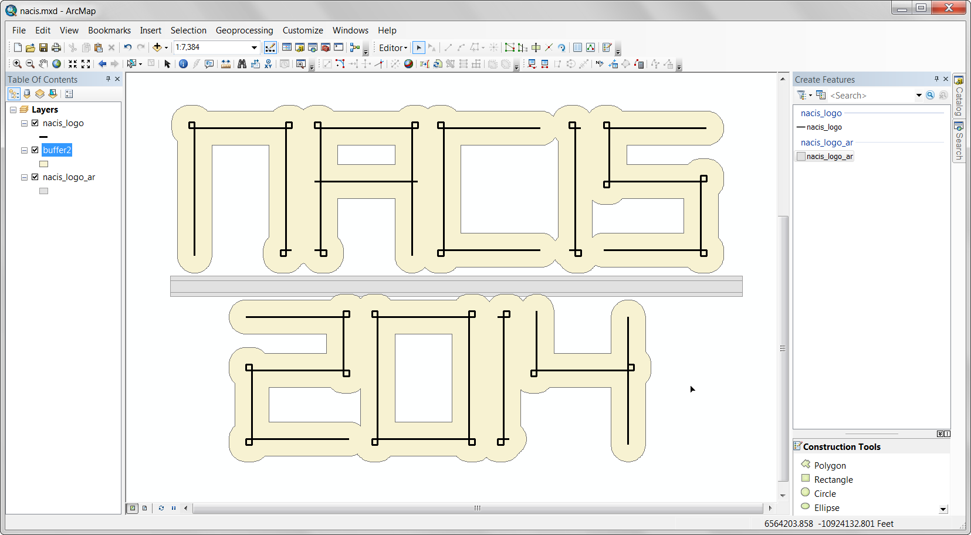The width and height of the screenshot is (971, 535).
Task: Click the Print icon
Action: click(56, 48)
